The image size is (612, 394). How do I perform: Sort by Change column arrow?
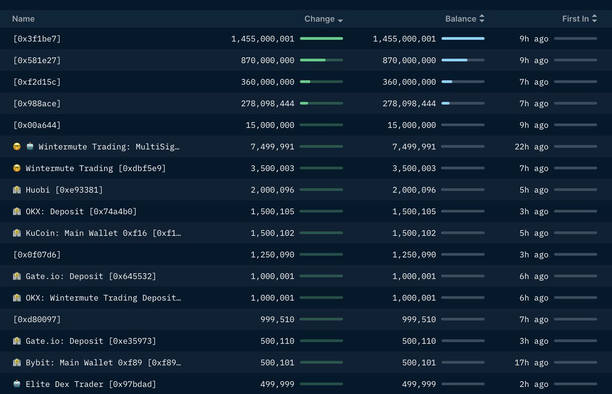340,20
